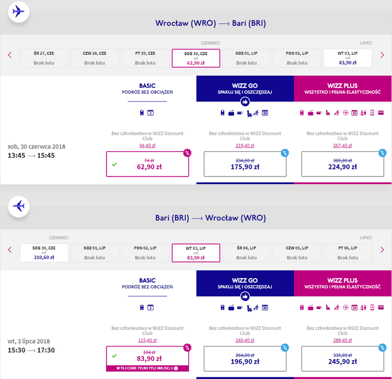Click sitting-together icon under outbound WIZZ PLUS
Viewport: 392px width, 379px height.
(363, 113)
